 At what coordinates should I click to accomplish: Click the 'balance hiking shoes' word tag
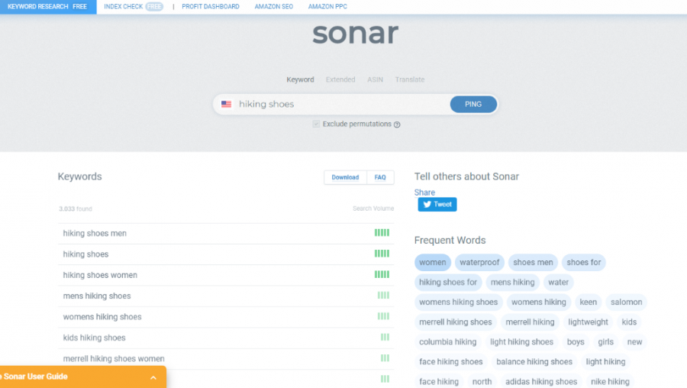click(534, 362)
